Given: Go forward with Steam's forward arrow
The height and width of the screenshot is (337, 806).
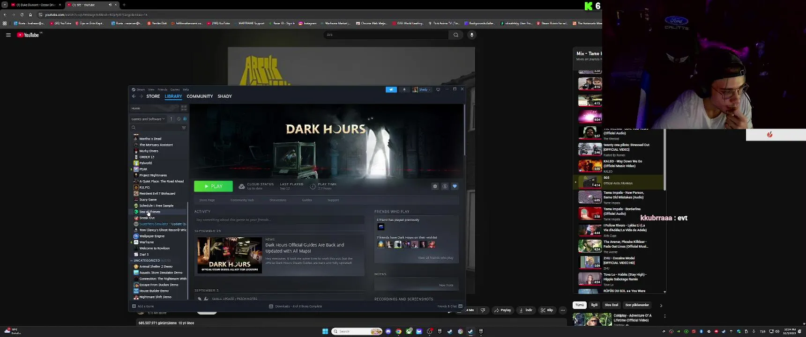Looking at the screenshot, I should click(x=141, y=96).
